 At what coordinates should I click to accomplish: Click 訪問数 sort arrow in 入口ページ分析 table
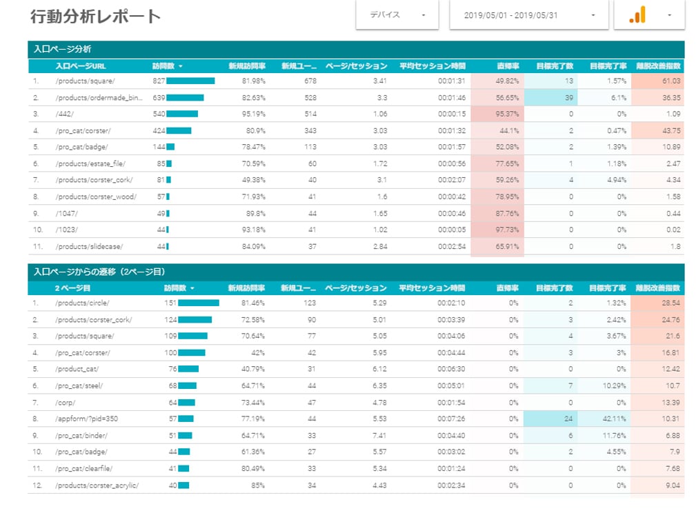181,67
